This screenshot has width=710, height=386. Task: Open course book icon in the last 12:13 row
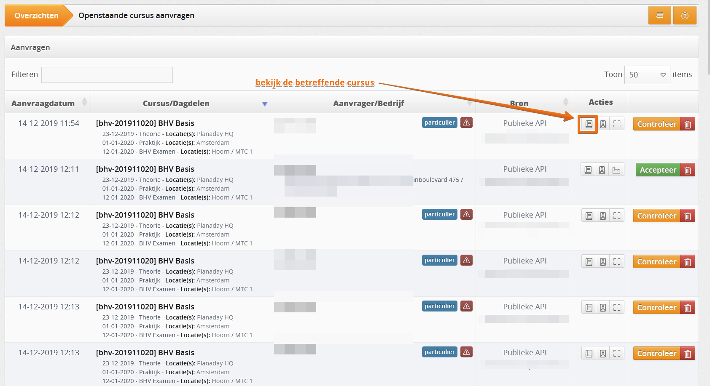(589, 354)
